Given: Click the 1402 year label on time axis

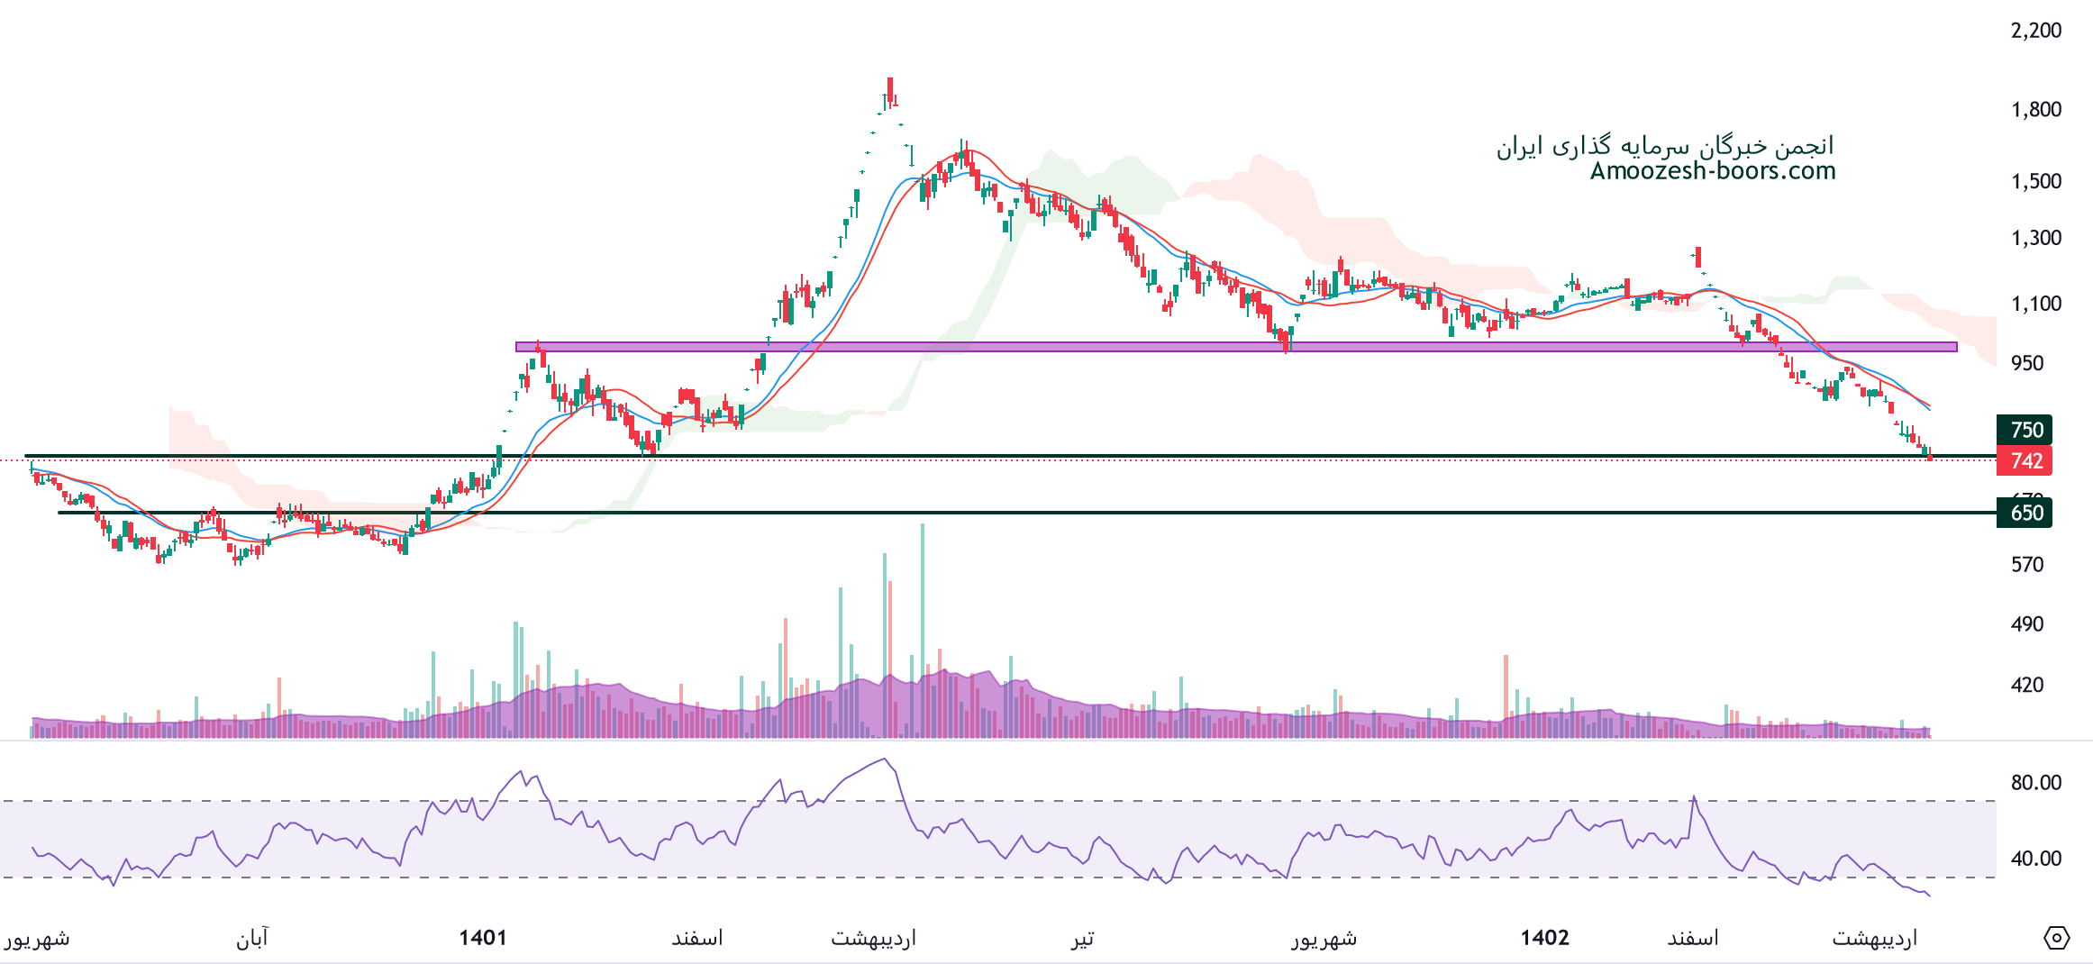Looking at the screenshot, I should coord(1544,938).
